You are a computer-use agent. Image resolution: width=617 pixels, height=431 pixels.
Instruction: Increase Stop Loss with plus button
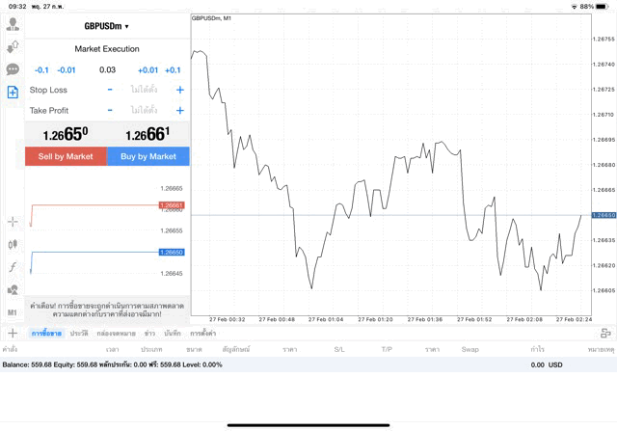pyautogui.click(x=180, y=90)
